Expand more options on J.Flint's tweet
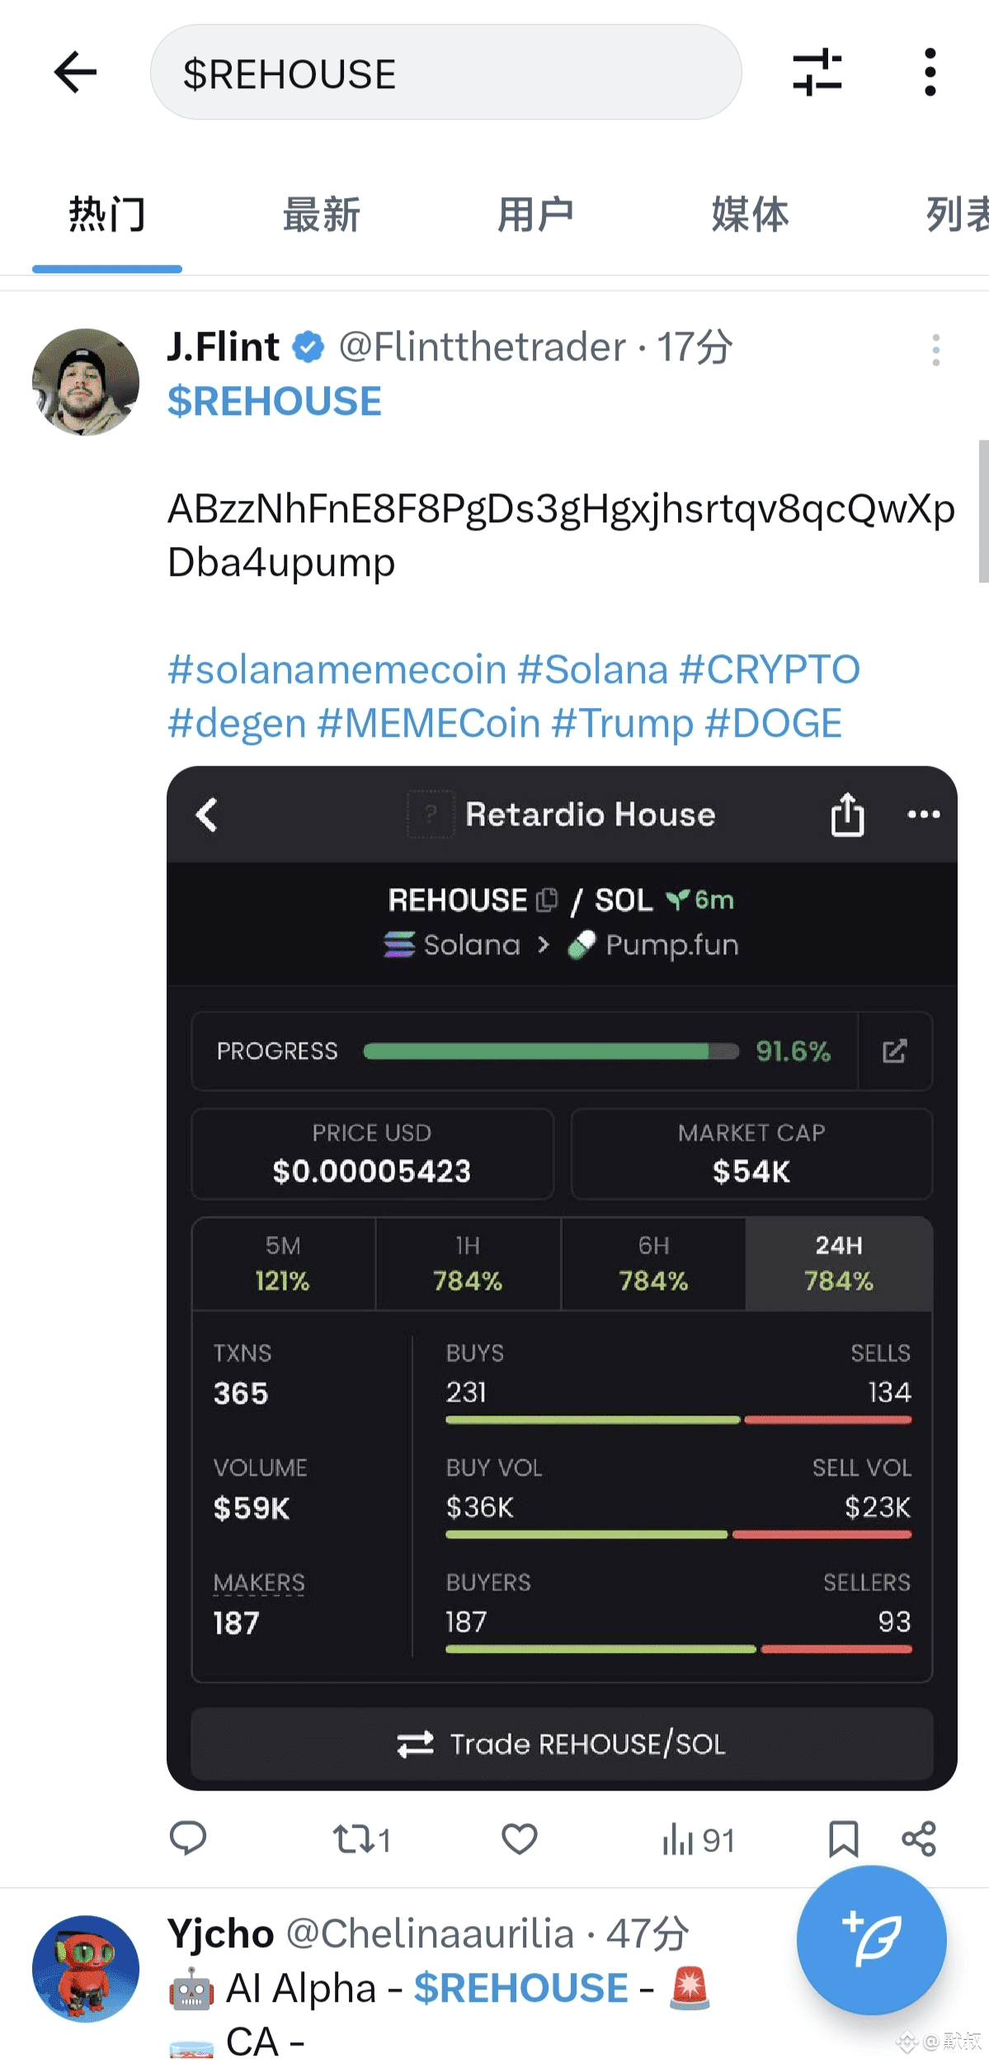989x2063 pixels. coord(935,350)
